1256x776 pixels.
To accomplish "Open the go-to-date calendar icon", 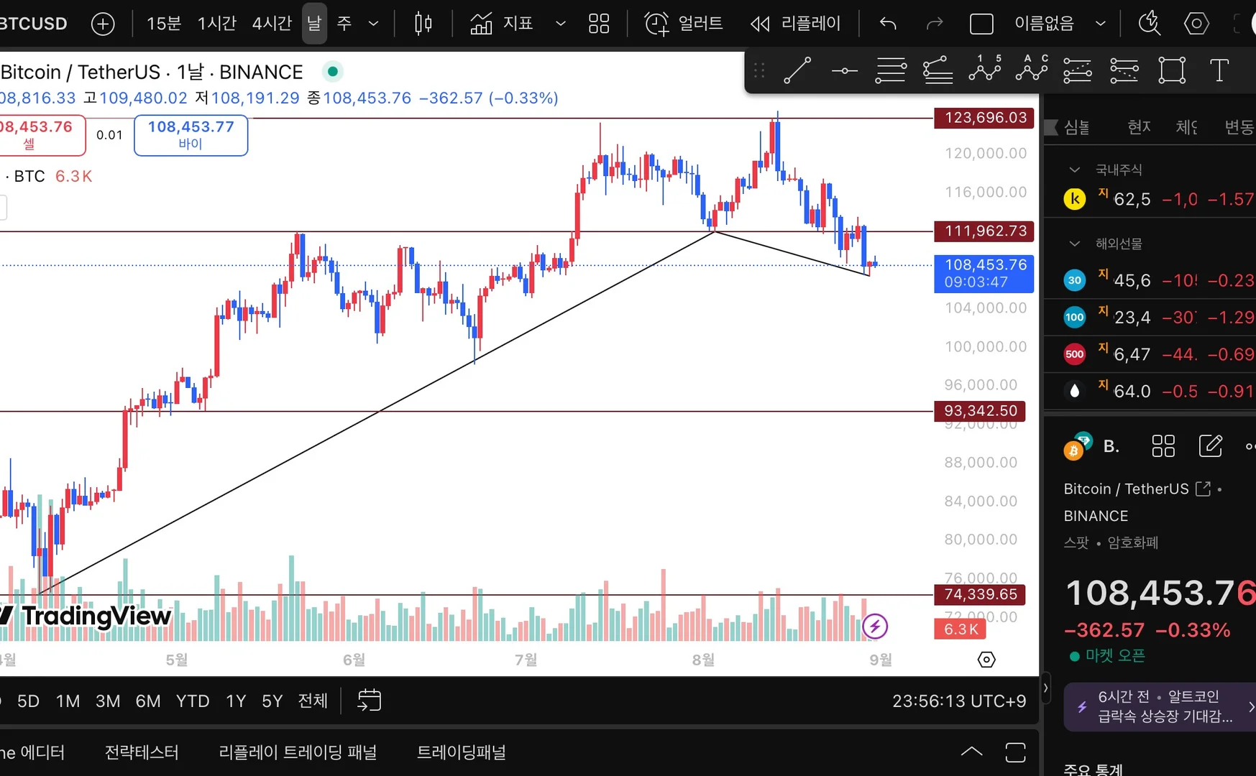I will click(x=369, y=700).
